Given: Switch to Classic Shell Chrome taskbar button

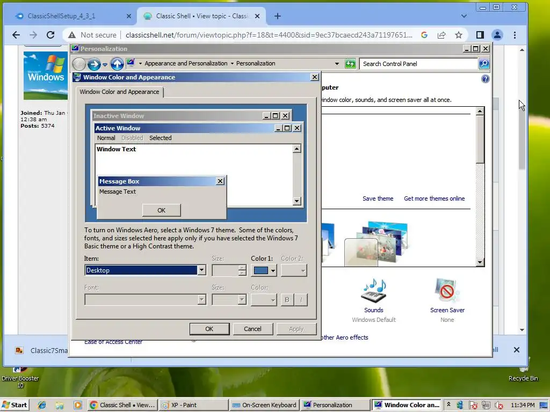Looking at the screenshot, I should click(122, 405).
